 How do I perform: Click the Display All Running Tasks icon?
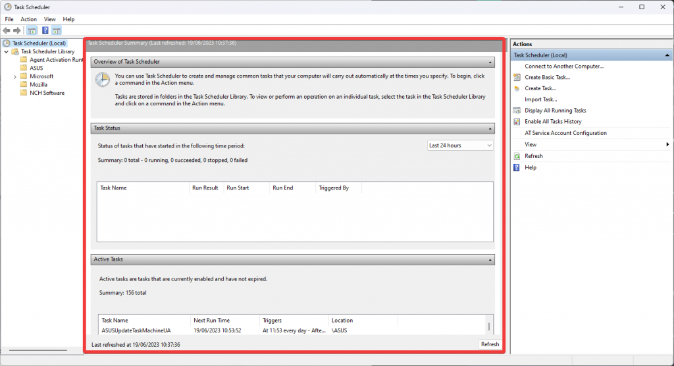tap(518, 111)
